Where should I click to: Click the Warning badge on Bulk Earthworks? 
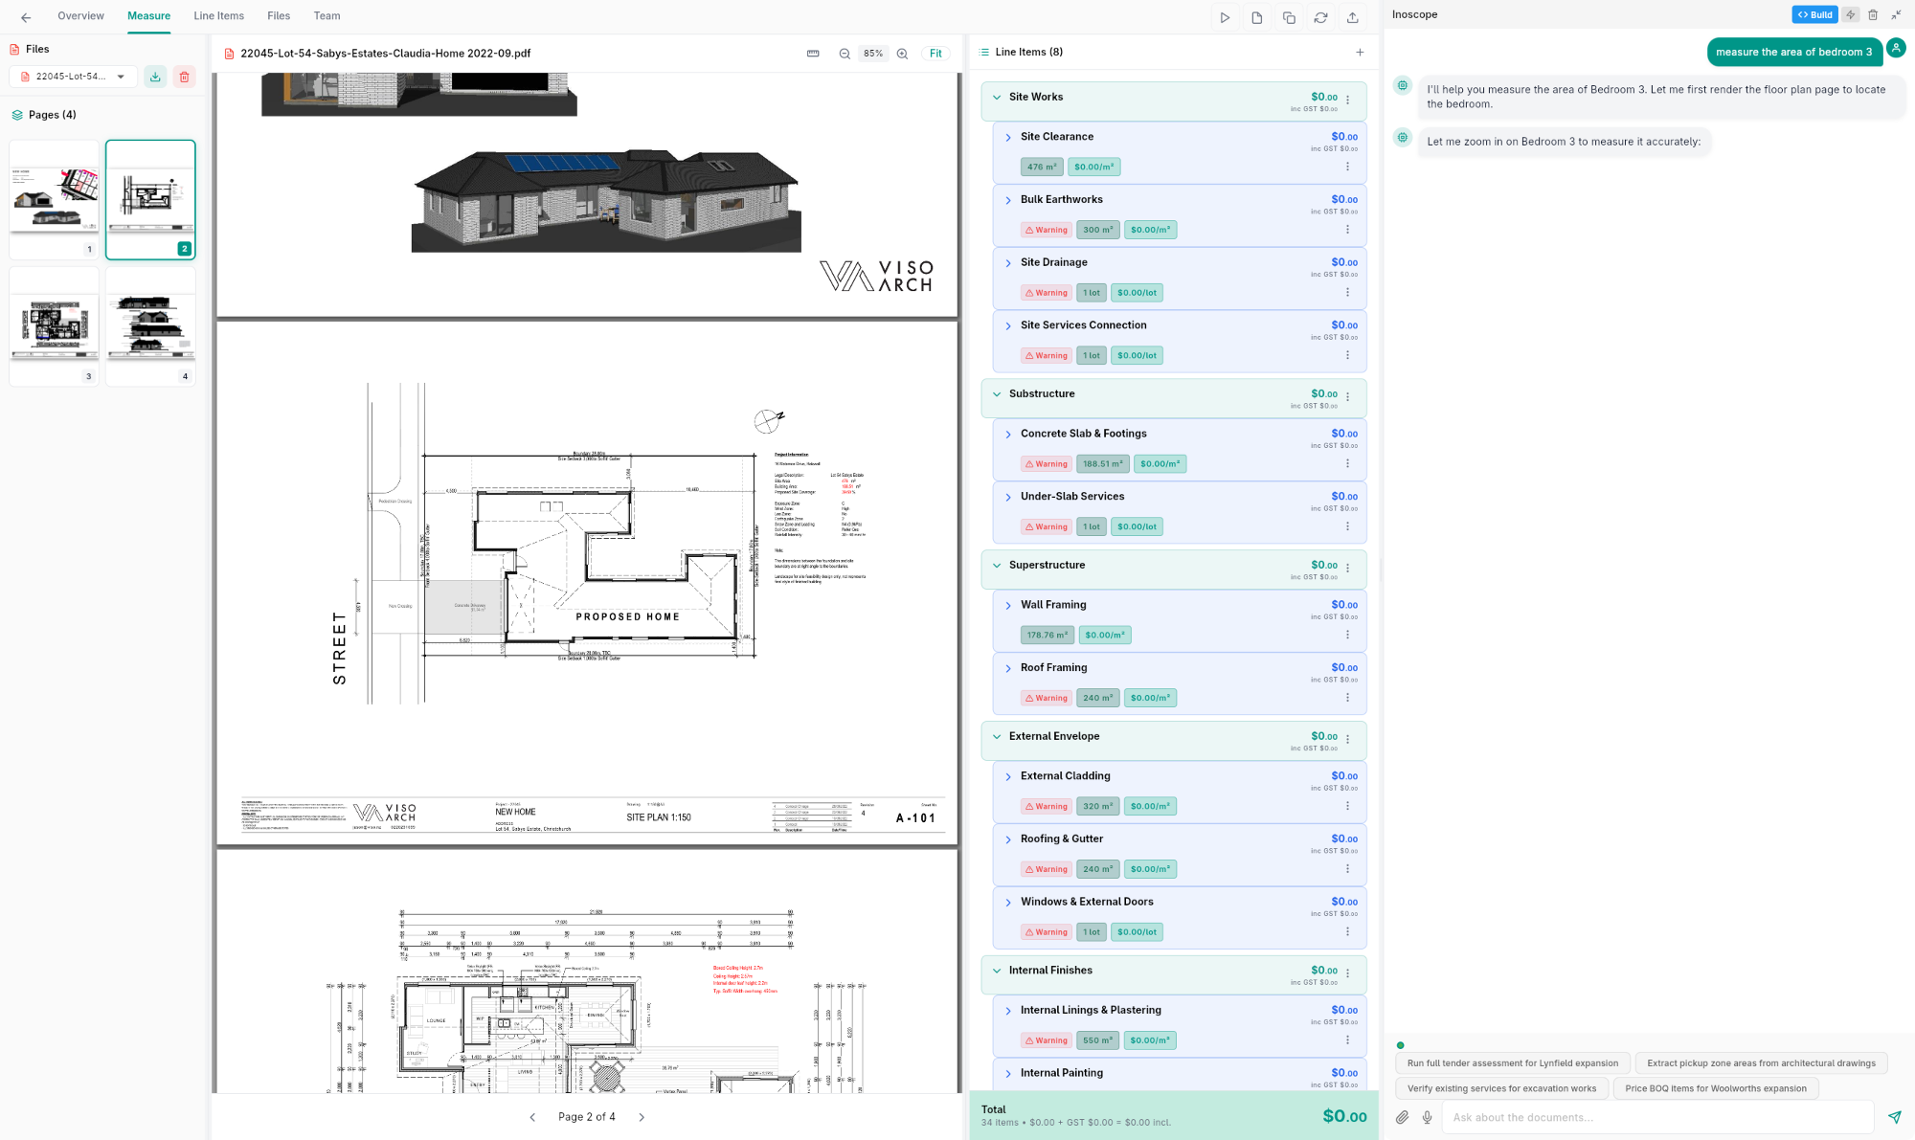point(1046,229)
